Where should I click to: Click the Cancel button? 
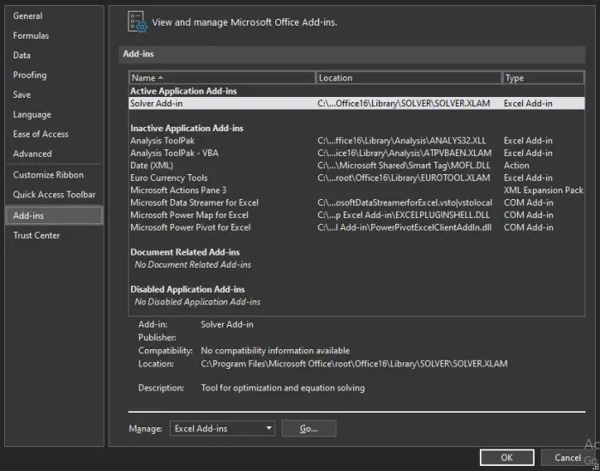tap(567, 457)
